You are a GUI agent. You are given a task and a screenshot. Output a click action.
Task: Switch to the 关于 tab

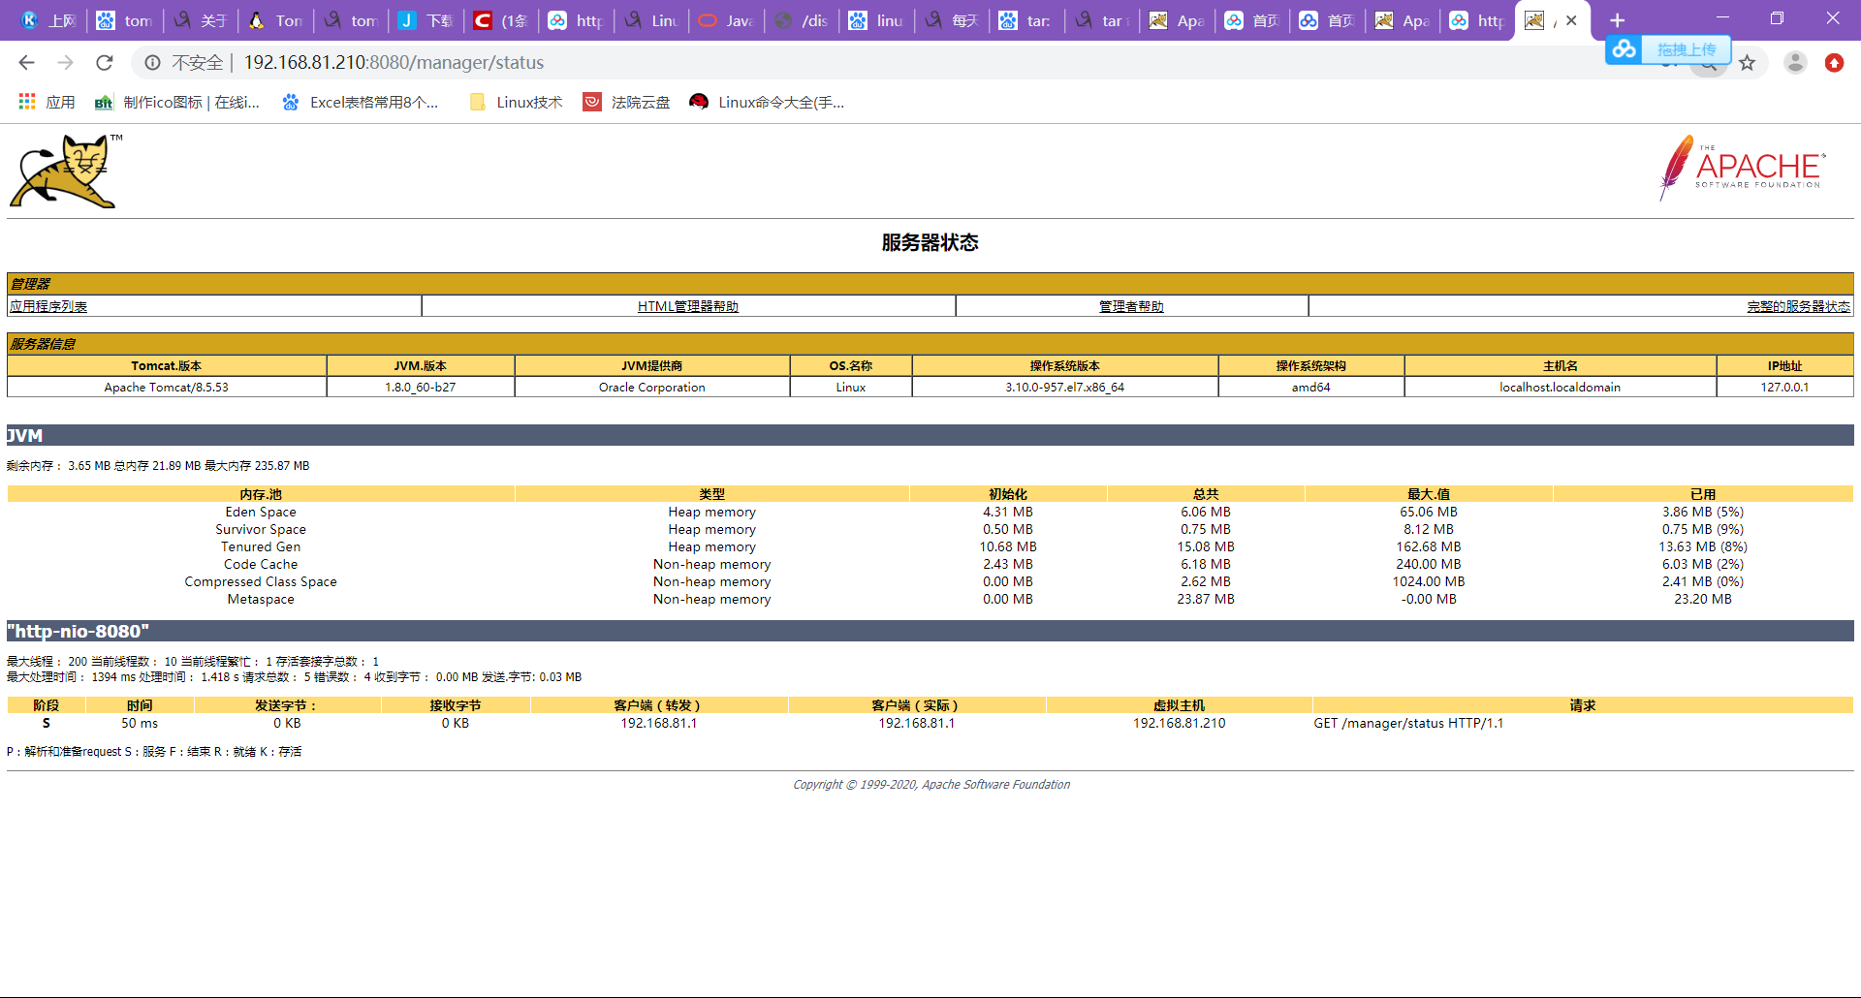point(201,20)
